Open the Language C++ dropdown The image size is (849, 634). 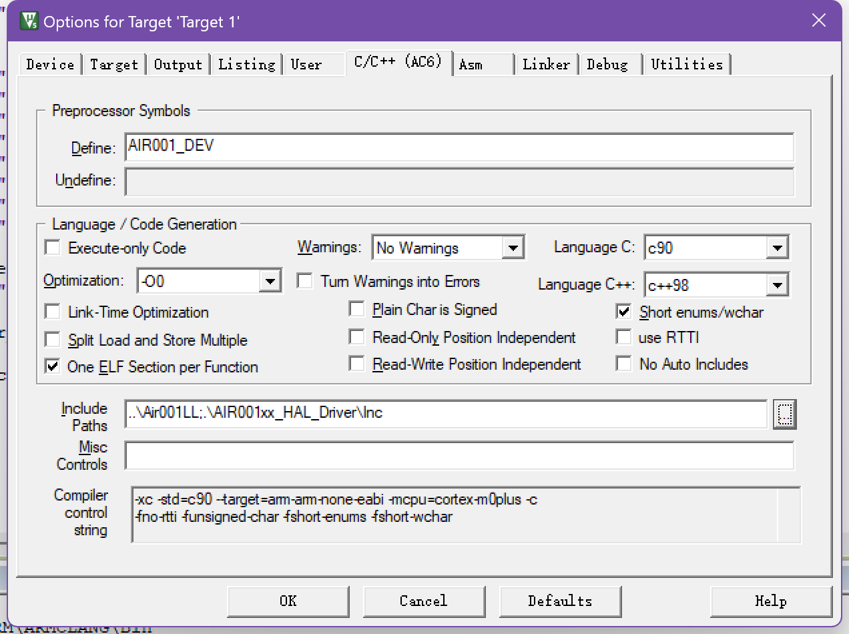776,286
